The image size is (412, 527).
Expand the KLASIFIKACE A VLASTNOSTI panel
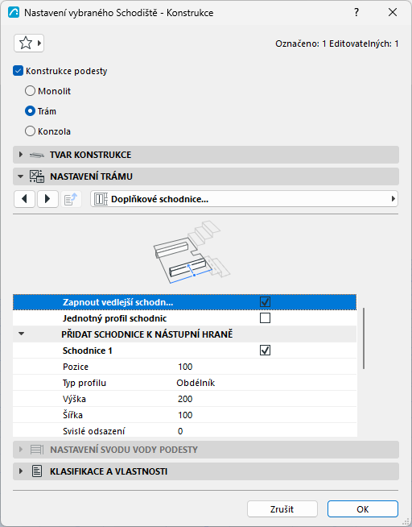21,471
